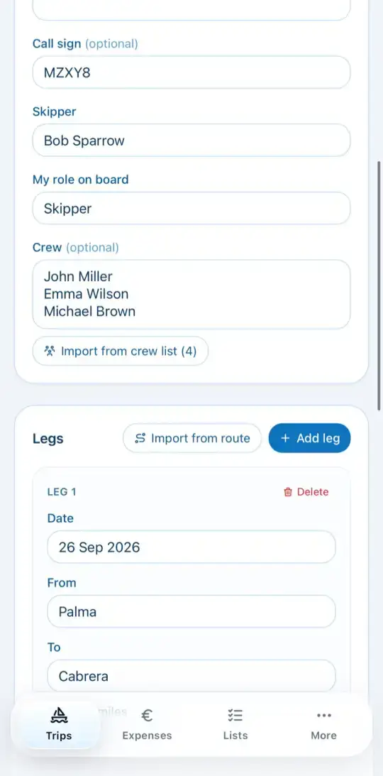Click the plus icon on Add leg
Screen dimensions: 383x776
point(285,439)
